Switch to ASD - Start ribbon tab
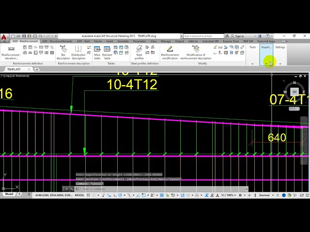This screenshot has width=310, height=232. (83, 41)
